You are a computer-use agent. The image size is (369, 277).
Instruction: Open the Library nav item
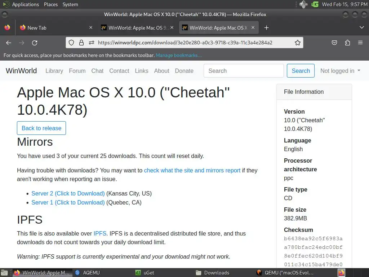click(54, 71)
